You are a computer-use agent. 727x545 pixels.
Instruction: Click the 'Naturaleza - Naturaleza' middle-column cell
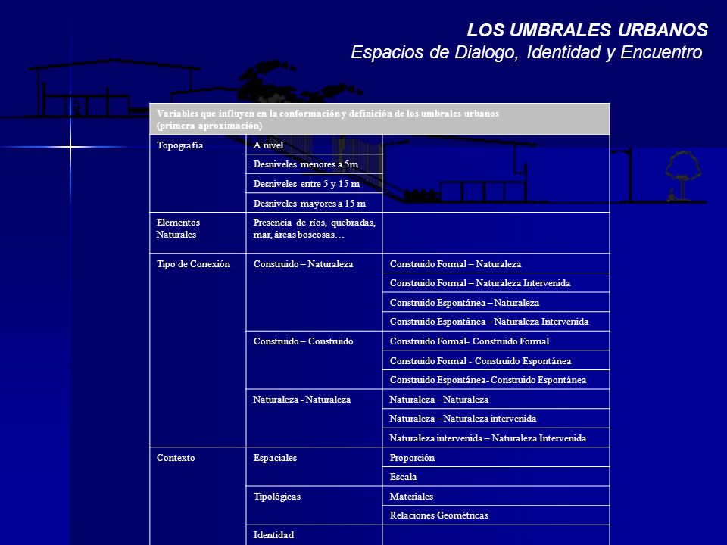click(x=314, y=418)
